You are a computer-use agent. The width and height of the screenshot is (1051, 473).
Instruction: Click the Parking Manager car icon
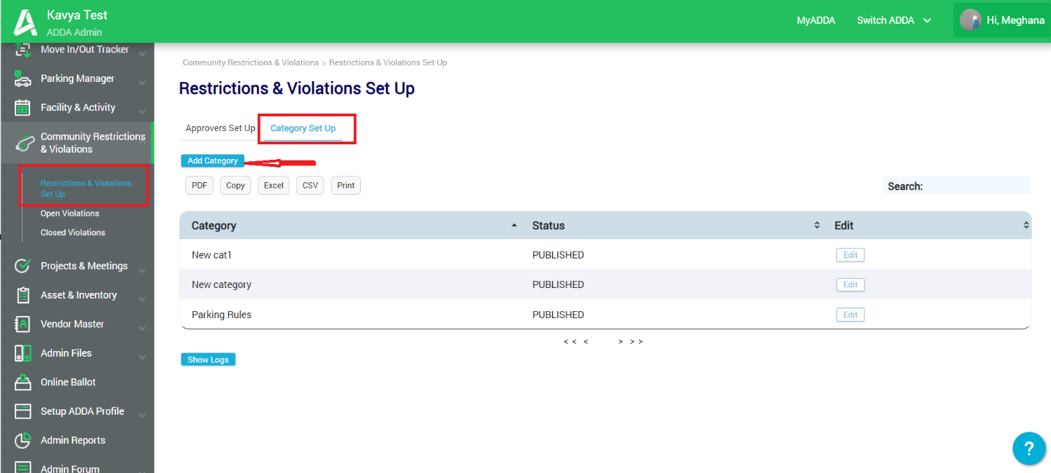click(23, 78)
